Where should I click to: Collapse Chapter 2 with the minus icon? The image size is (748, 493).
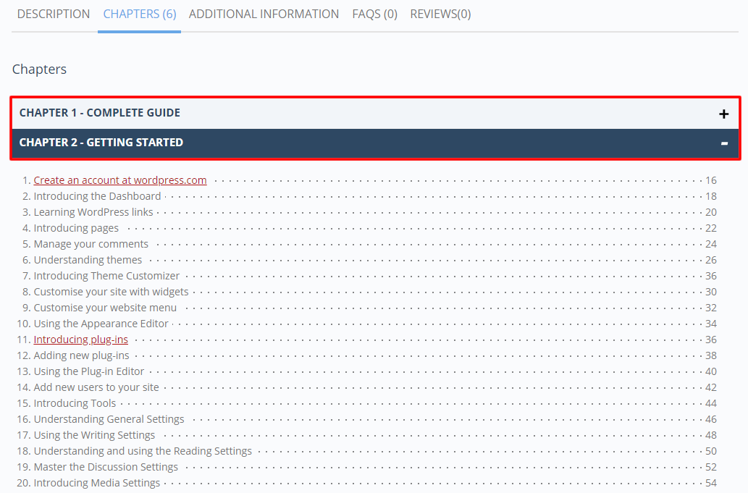tap(723, 143)
